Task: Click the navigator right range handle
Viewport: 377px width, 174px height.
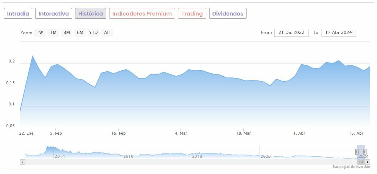Action: 365,152
